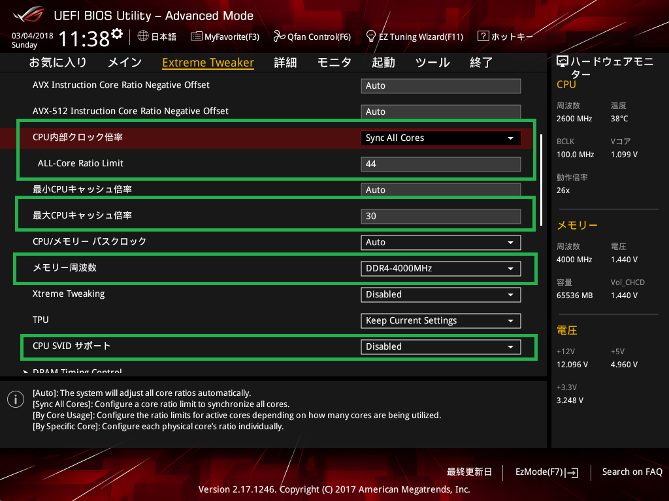Click the CPU SVID サポート label
The image size is (669, 501).
71,346
